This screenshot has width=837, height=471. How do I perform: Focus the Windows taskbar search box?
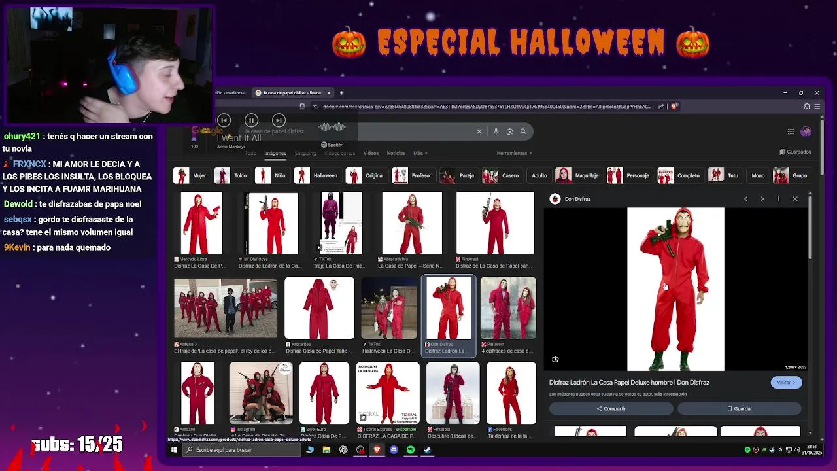point(242,450)
